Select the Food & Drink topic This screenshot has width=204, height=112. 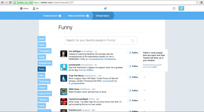(45, 93)
